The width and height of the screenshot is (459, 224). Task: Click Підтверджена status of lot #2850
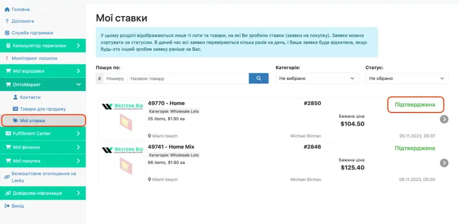[415, 105]
